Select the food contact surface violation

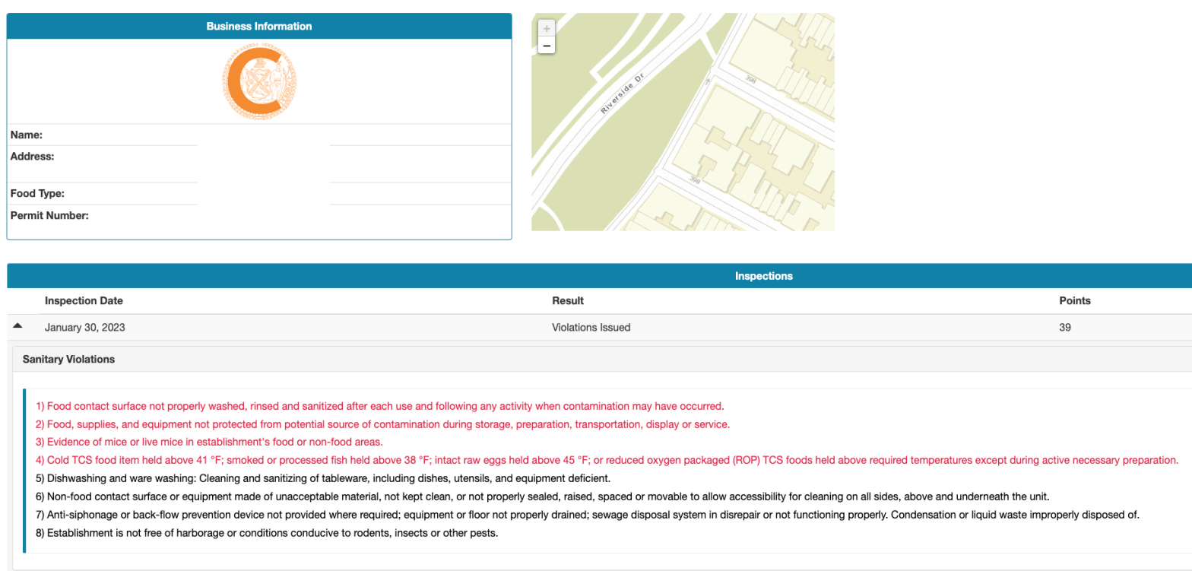click(379, 406)
